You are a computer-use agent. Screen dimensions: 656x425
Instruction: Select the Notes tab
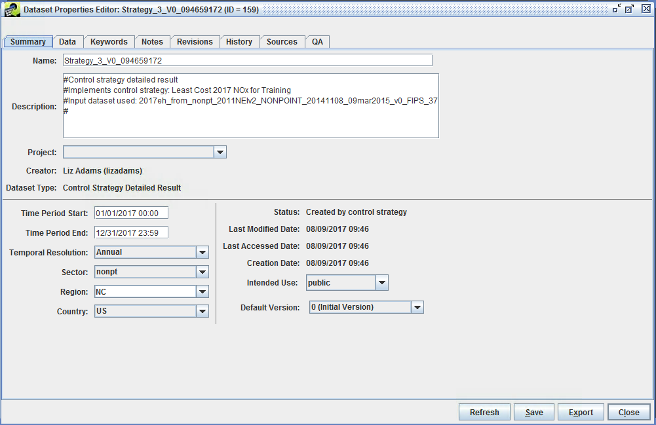click(x=152, y=41)
